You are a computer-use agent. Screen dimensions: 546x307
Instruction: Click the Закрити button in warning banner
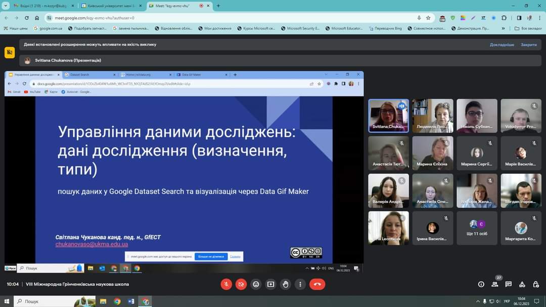(x=529, y=44)
